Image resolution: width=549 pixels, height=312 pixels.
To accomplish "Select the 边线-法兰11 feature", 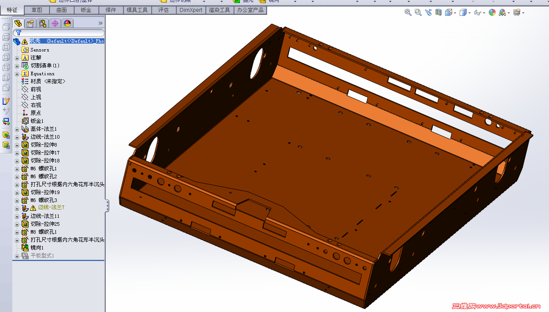I will 45,216.
